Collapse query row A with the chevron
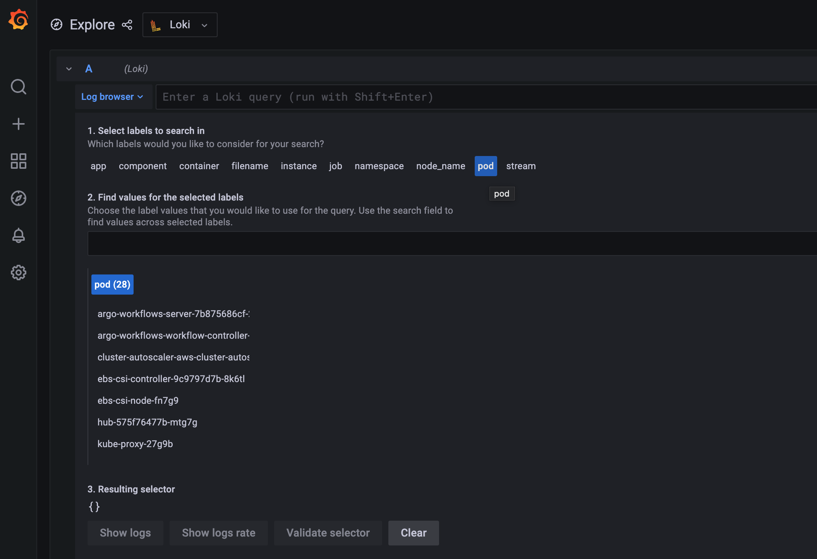Viewport: 817px width, 559px height. (x=69, y=69)
